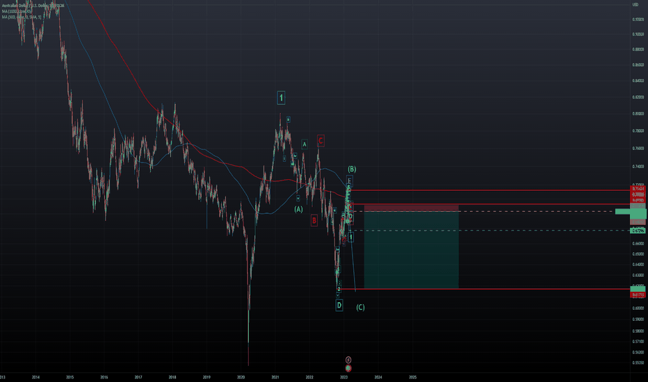The height and width of the screenshot is (382, 648).
Task: Click the (B) Elliott wave label
Action: tap(352, 169)
